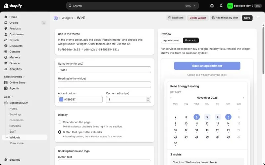
Task: Click the Online Store icon
Action: coord(6,82)
